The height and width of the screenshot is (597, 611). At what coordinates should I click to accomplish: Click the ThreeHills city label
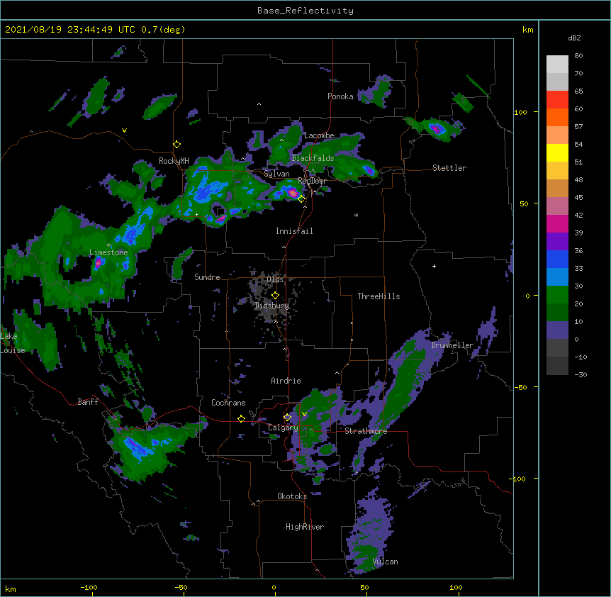379,296
